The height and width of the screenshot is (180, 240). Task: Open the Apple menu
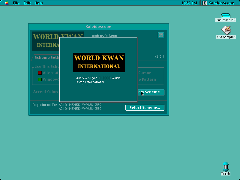7,3
